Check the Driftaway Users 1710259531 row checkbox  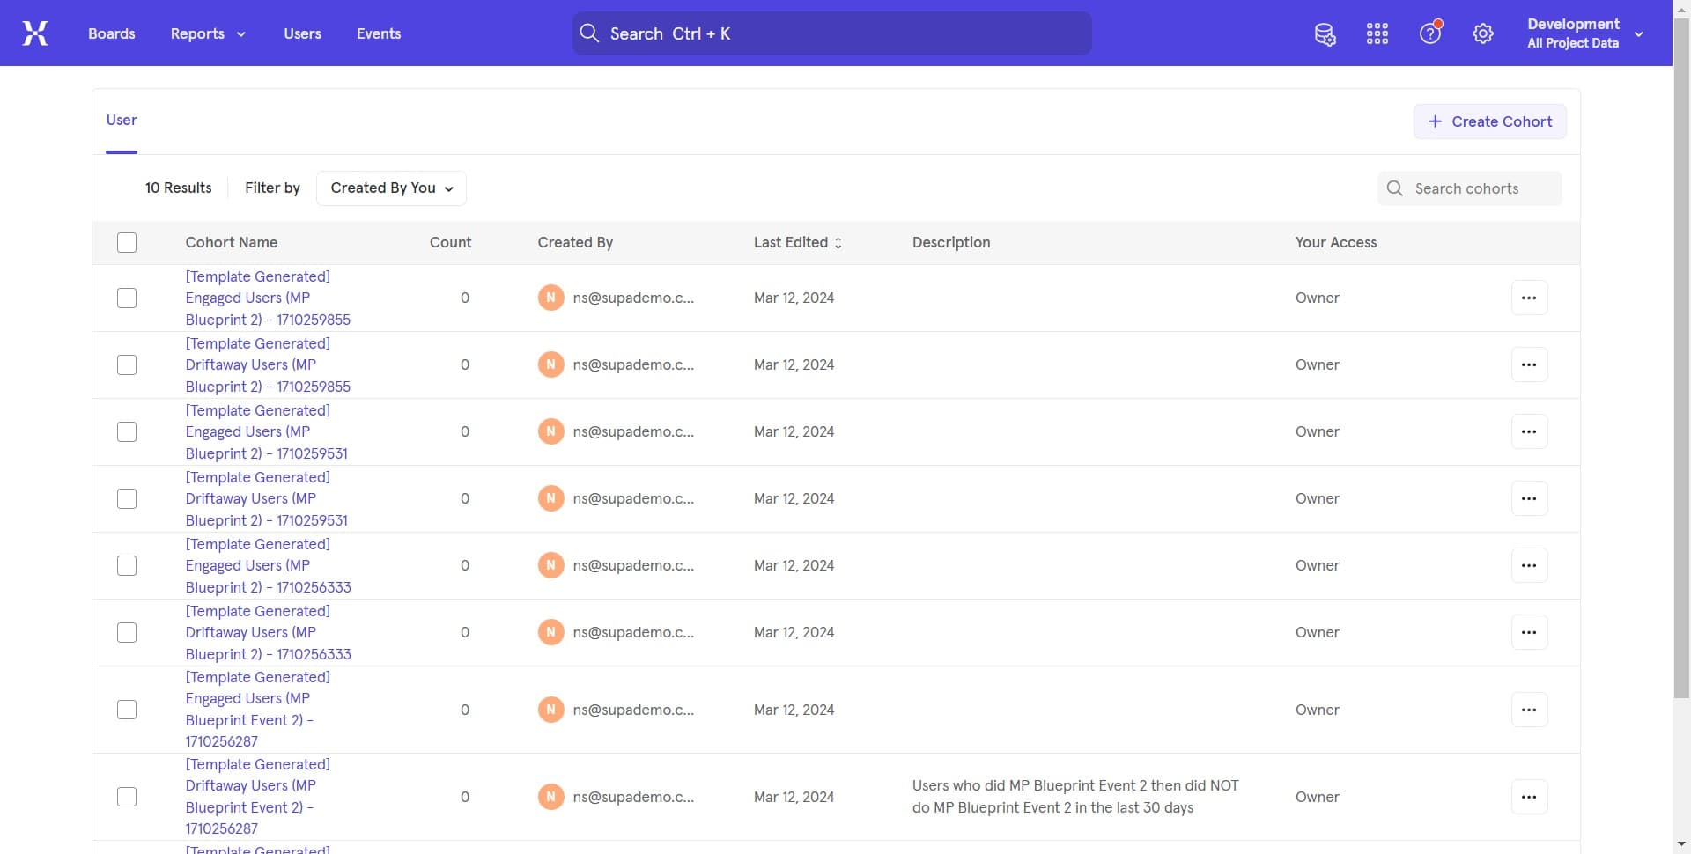point(127,499)
